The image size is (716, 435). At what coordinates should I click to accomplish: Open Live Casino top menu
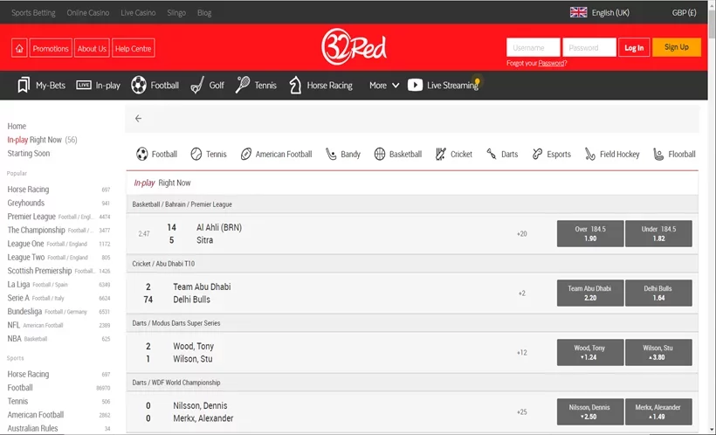tap(138, 13)
